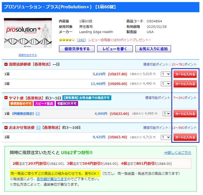This screenshot has height=195, width=203.
Task: Open quantity dropdown for 1箱 4,995円
Action: [167, 114]
